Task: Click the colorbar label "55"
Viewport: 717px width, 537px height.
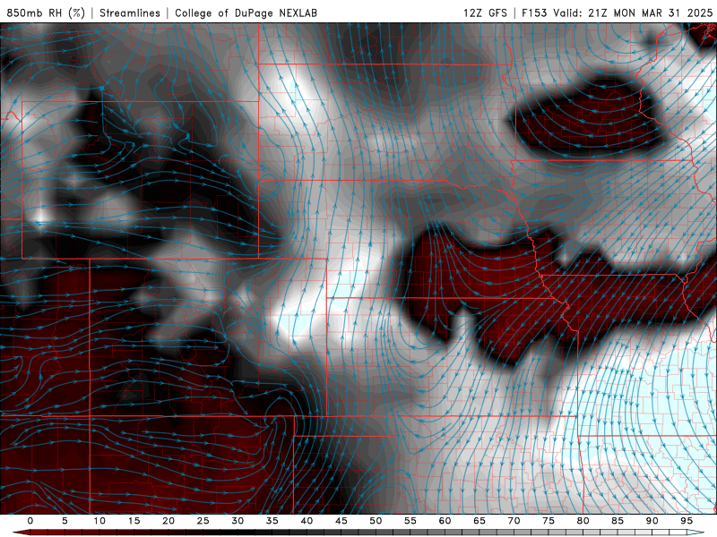Action: coord(410,521)
